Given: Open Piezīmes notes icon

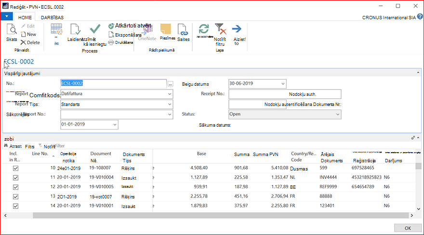Looking at the screenshot, I should pos(165,29).
